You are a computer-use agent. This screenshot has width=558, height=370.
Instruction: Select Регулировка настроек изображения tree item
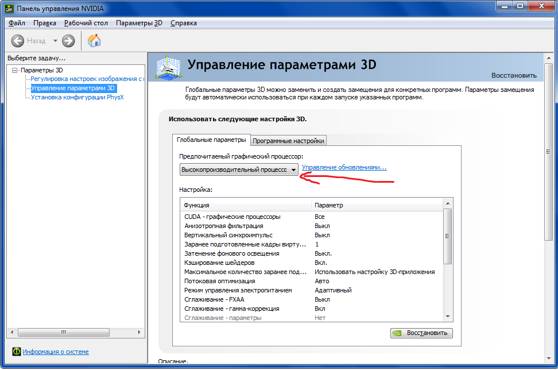(x=86, y=79)
